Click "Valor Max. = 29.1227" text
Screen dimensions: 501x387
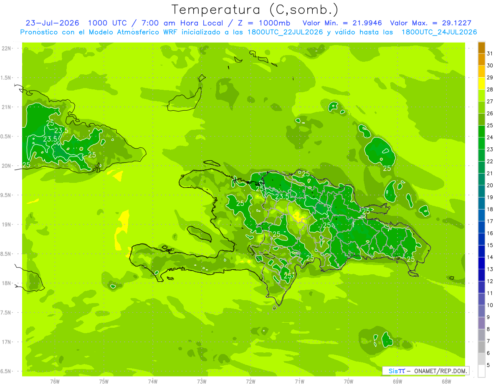point(430,23)
